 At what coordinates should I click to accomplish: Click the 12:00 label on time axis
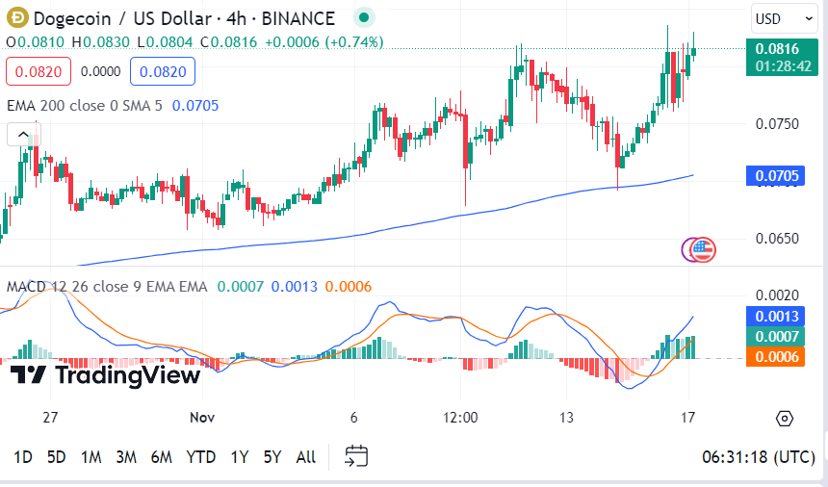(460, 418)
